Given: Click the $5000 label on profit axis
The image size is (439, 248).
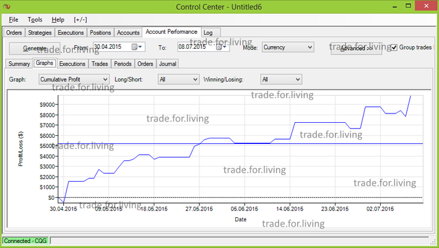Looking at the screenshot, I should (47, 146).
